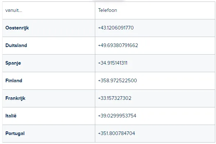Click the Germany phone number +49.69380791662
The image size is (216, 144).
pos(118,46)
